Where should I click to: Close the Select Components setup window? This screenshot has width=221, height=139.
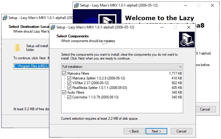click(x=188, y=27)
